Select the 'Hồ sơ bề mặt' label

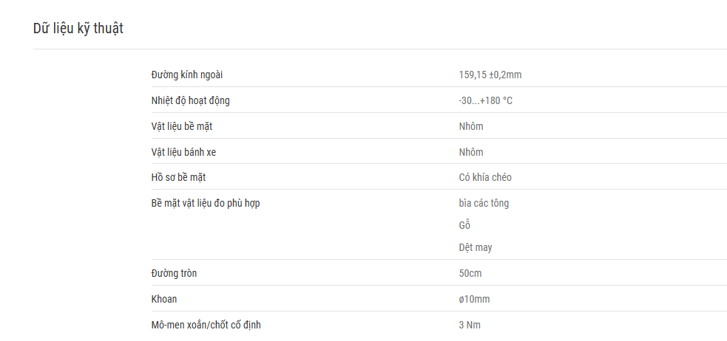pyautogui.click(x=178, y=177)
